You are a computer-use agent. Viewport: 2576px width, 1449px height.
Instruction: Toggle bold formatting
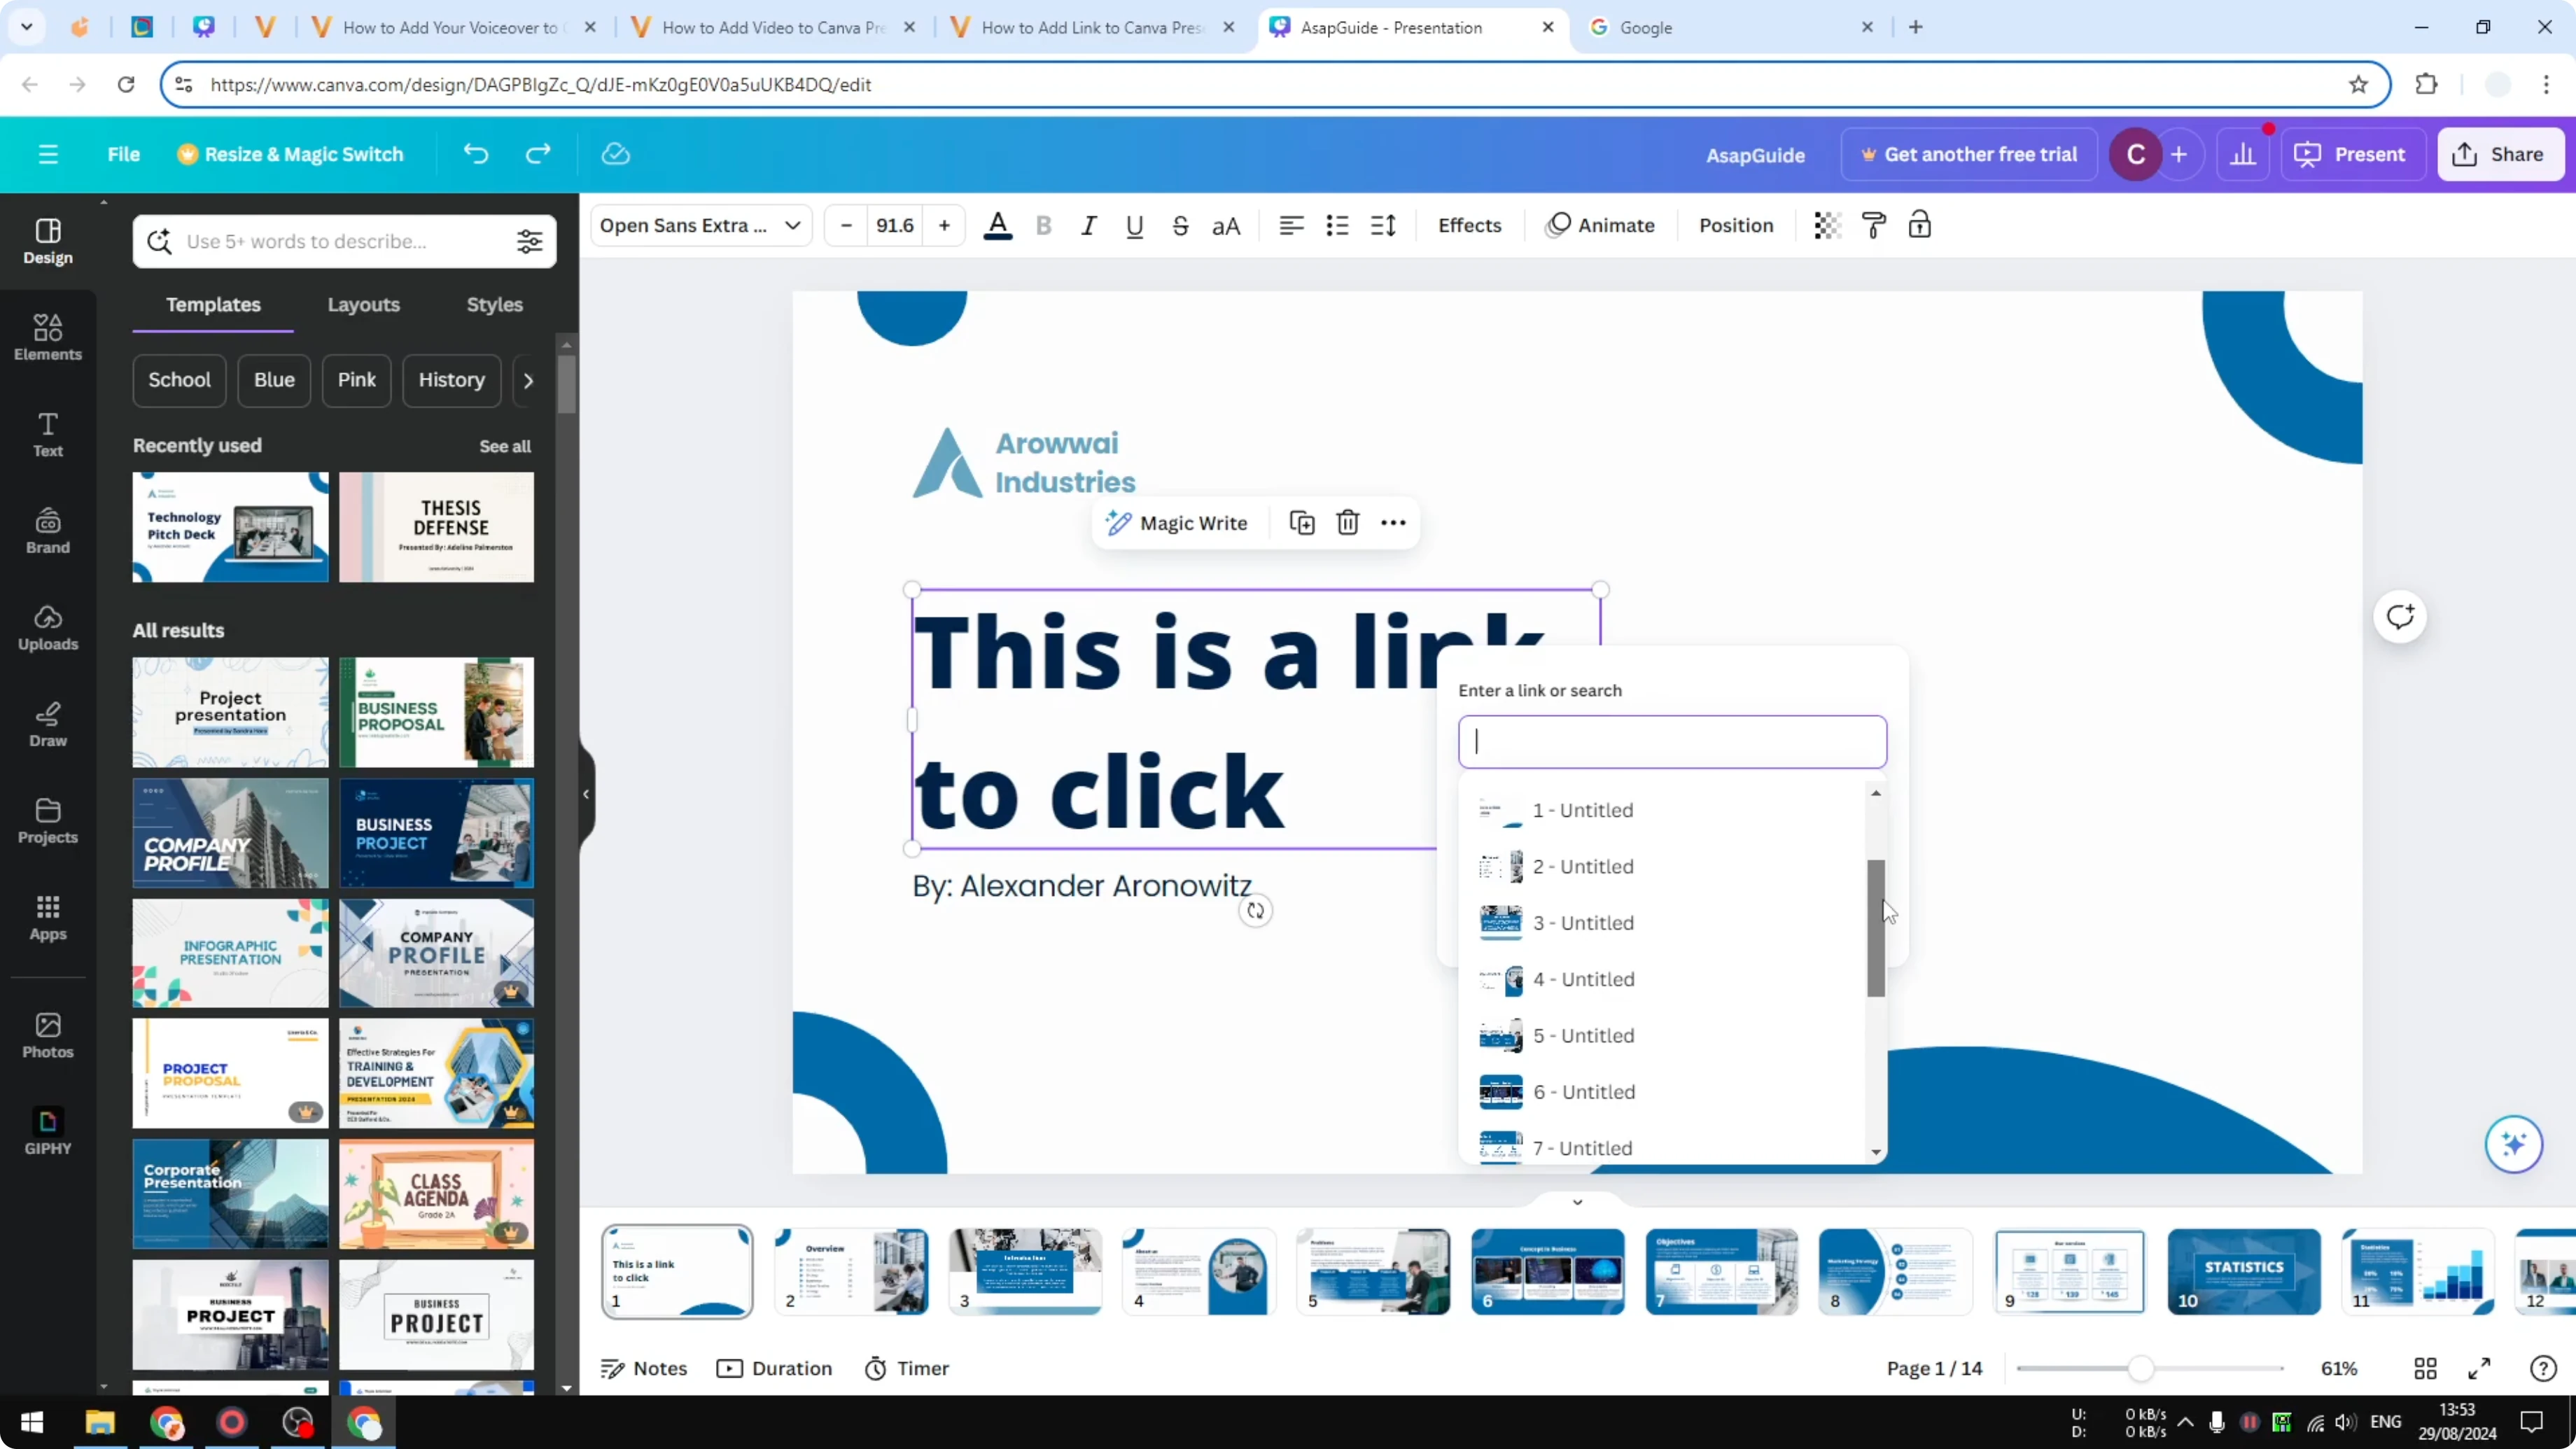[1044, 226]
